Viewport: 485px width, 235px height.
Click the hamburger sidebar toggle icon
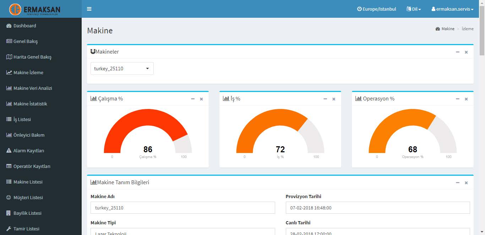coord(89,9)
